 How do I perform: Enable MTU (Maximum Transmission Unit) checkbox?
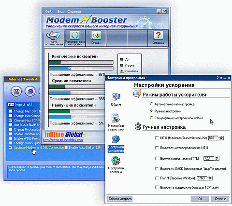point(157,138)
